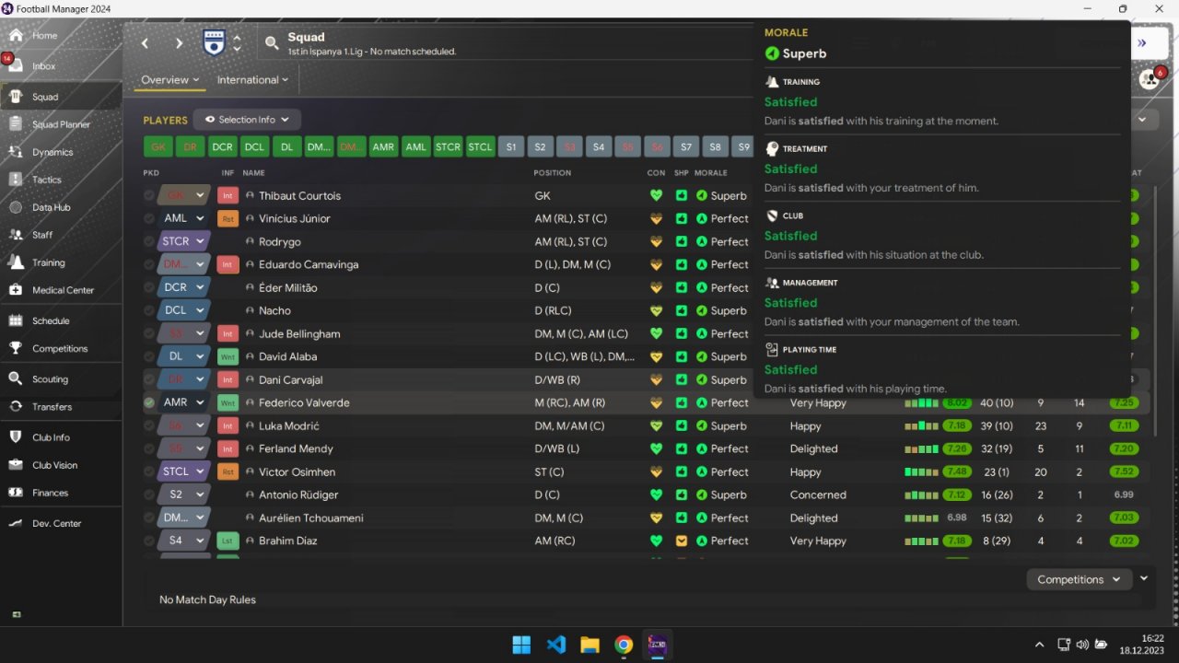
Task: Open Squad Planner in the sidebar
Action: coord(61,124)
